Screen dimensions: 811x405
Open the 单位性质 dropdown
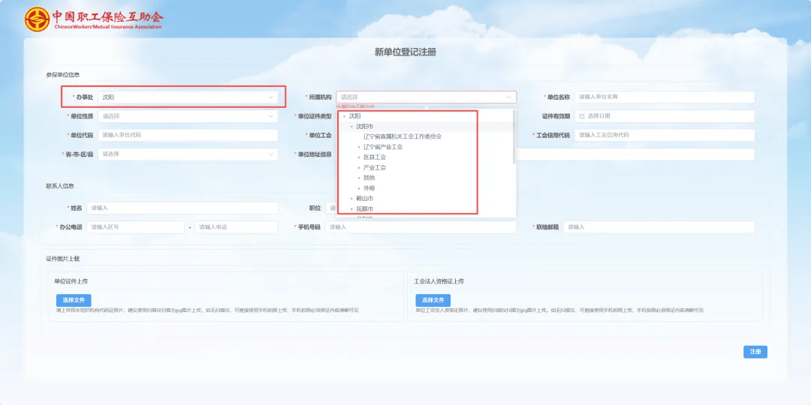tap(188, 116)
